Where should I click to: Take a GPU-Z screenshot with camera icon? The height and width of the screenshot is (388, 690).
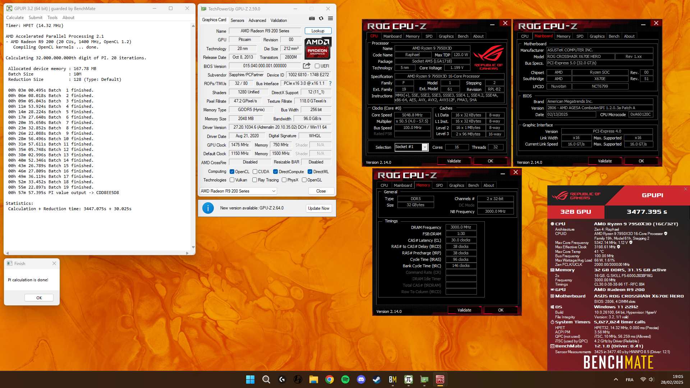pos(312,18)
